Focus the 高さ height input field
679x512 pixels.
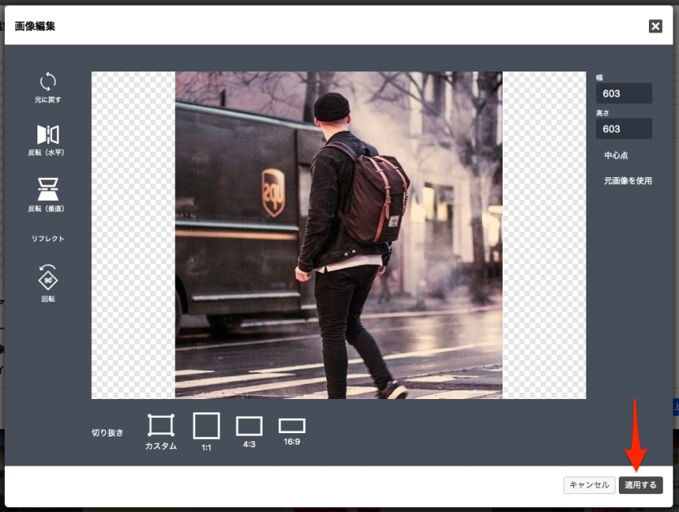(624, 129)
